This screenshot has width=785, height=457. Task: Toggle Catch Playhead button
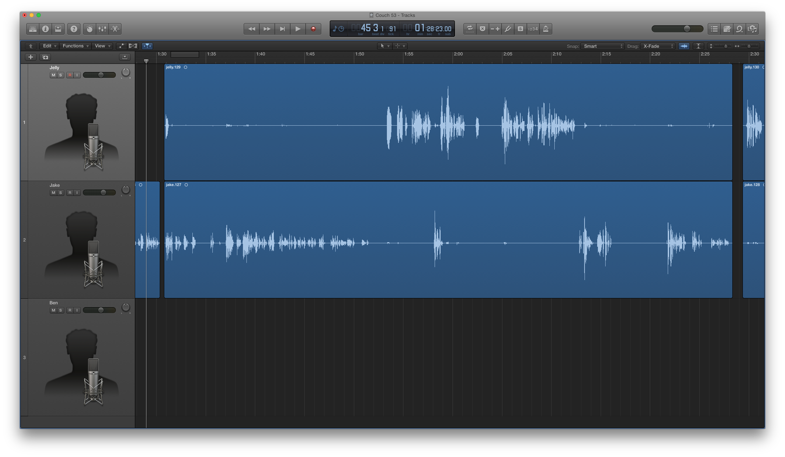pos(147,46)
